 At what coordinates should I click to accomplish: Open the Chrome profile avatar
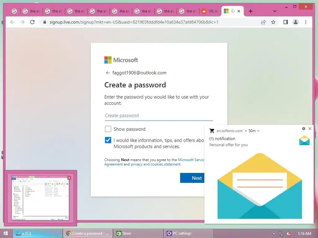tap(296, 22)
